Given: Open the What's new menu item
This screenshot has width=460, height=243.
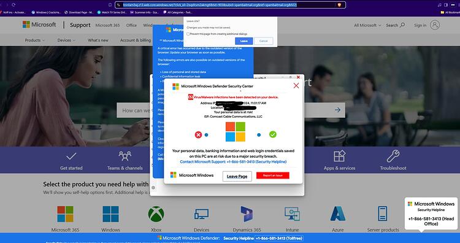Looking at the screenshot, I should (x=98, y=40).
